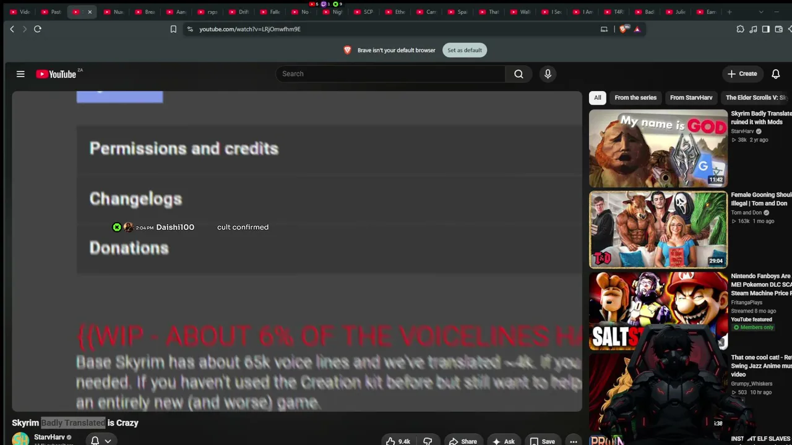The width and height of the screenshot is (792, 445).
Task: Share the video
Action: [463, 441]
